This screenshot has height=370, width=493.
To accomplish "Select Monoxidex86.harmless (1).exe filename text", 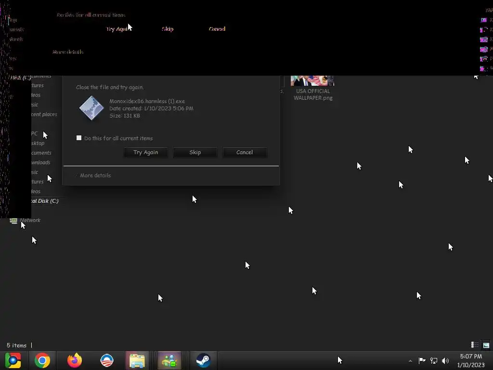I will coord(147,101).
